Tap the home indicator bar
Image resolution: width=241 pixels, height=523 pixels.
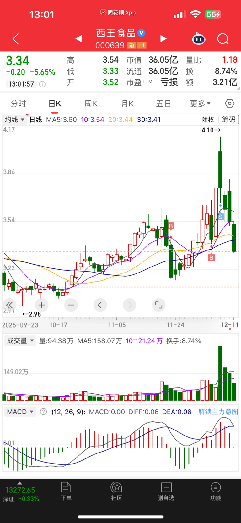click(120, 517)
